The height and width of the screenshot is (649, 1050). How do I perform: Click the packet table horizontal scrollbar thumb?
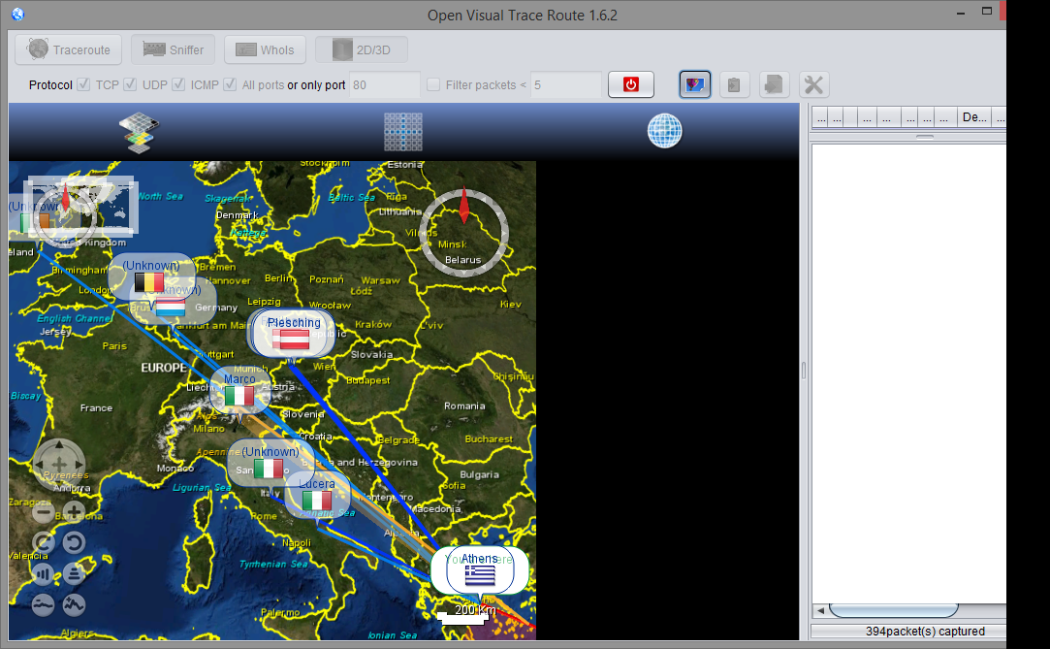[893, 610]
